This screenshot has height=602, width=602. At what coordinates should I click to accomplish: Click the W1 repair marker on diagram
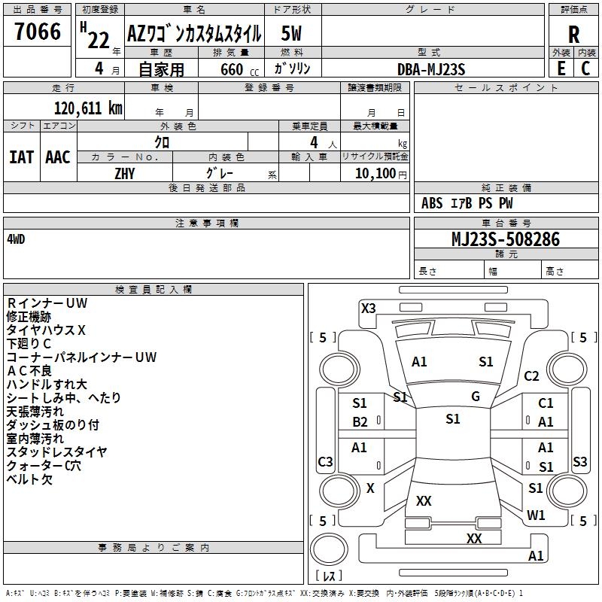536,515
